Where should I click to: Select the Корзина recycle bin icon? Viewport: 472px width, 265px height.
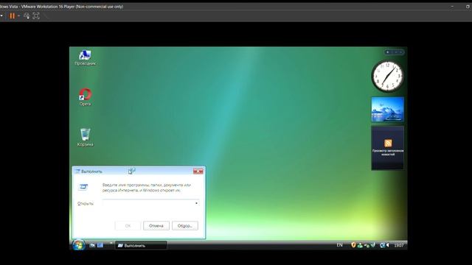click(86, 138)
